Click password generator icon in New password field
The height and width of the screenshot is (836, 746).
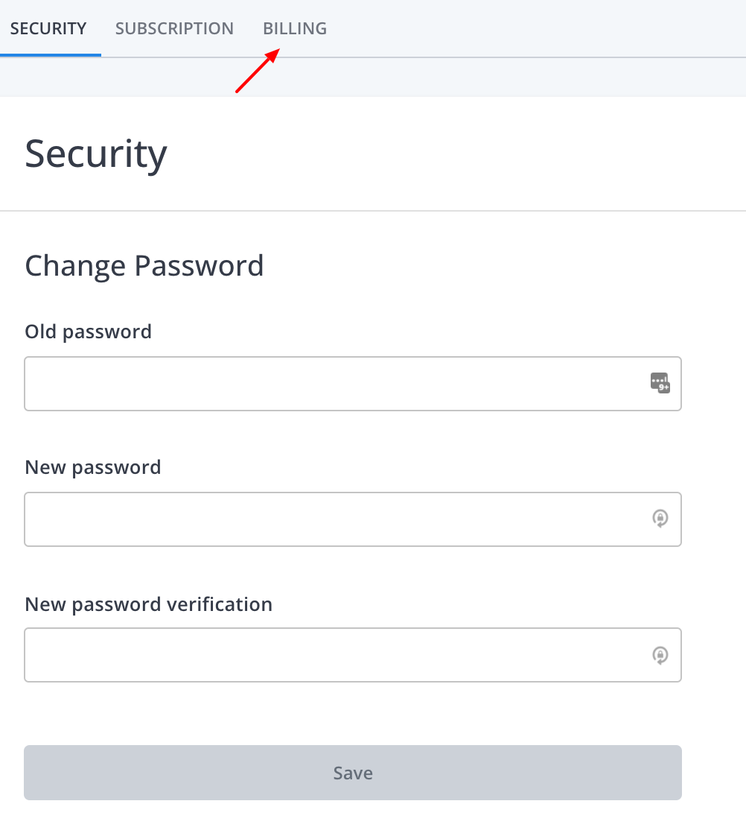pos(660,519)
